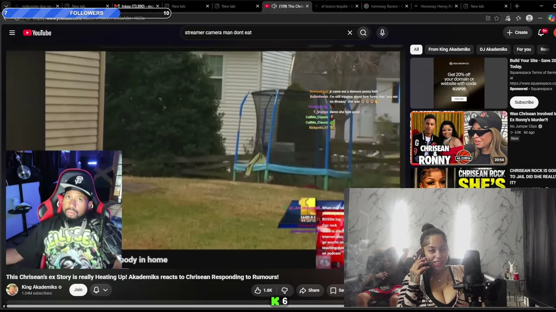Open the browser apps grid icon
This screenshot has width=556, height=312.
[x=488, y=18]
